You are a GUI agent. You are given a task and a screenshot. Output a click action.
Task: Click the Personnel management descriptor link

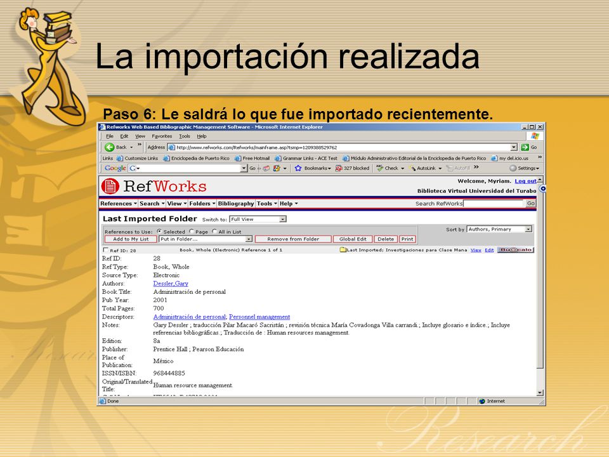coord(259,317)
